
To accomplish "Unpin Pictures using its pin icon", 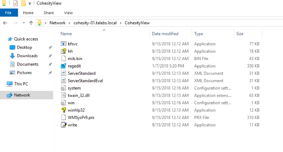I will pyautogui.click(x=50, y=73).
